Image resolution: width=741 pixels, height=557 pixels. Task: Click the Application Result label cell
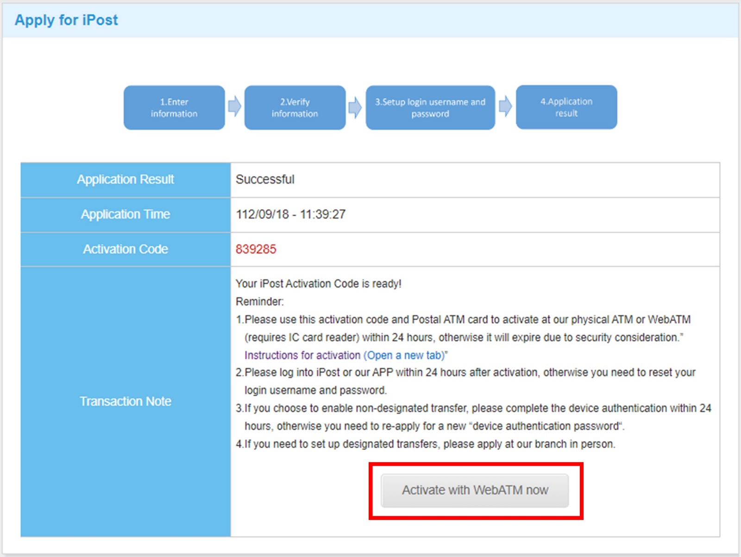126,180
